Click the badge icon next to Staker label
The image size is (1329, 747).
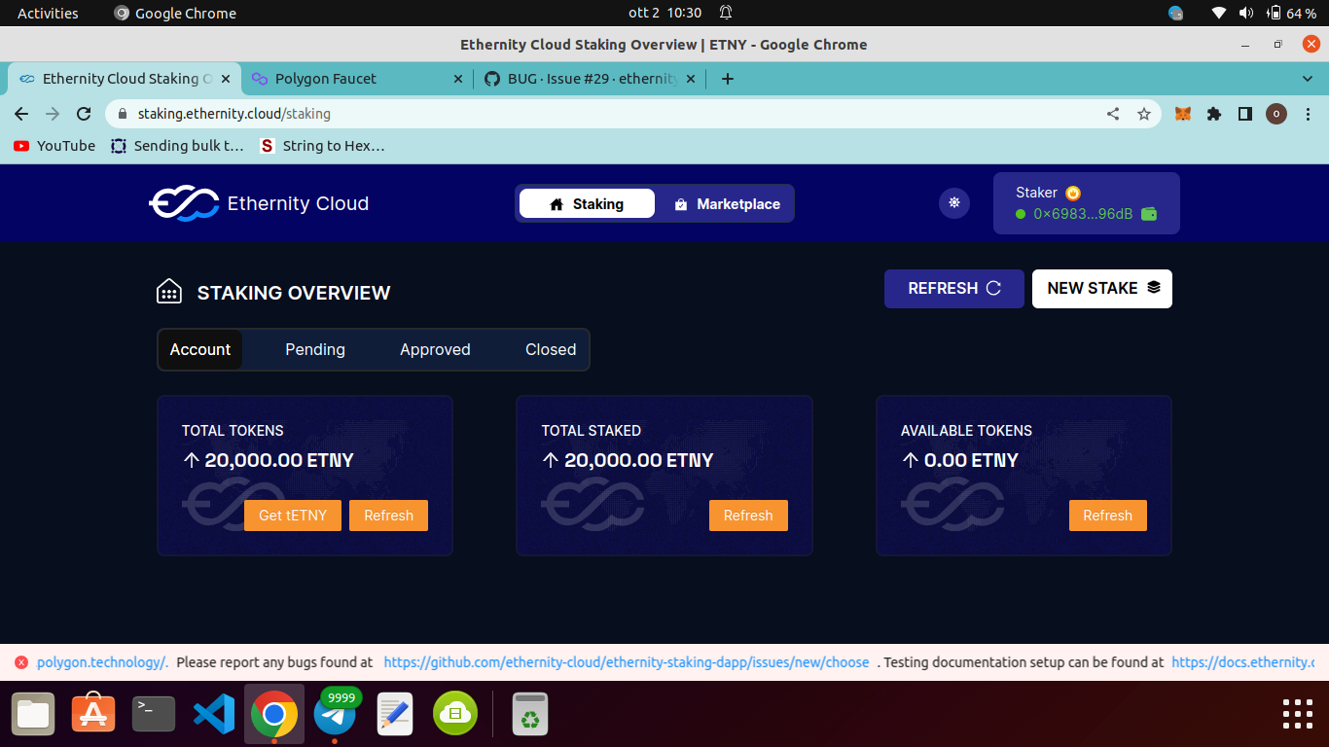click(x=1071, y=193)
